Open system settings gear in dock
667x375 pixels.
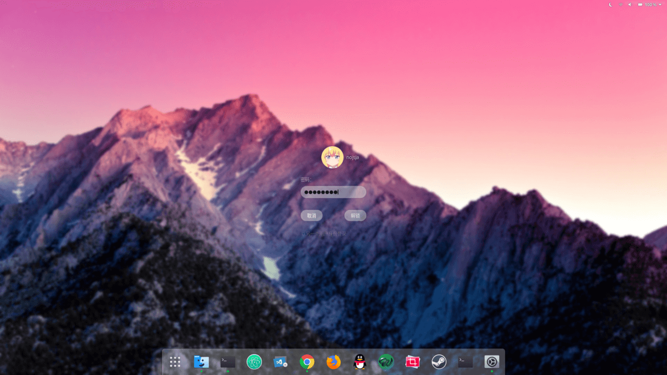click(492, 362)
